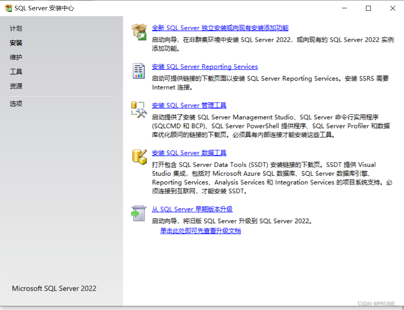Screen dimensions: 404x310
Task: Click the SSRS 需要 Internet 连接 description text
Action: pyautogui.click(x=270, y=83)
